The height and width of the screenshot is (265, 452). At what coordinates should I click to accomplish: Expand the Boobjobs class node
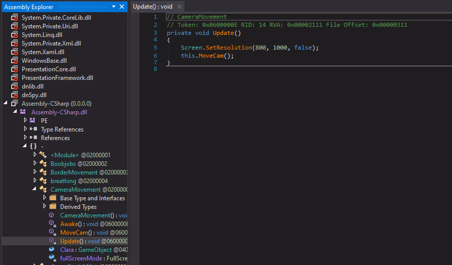(x=35, y=163)
